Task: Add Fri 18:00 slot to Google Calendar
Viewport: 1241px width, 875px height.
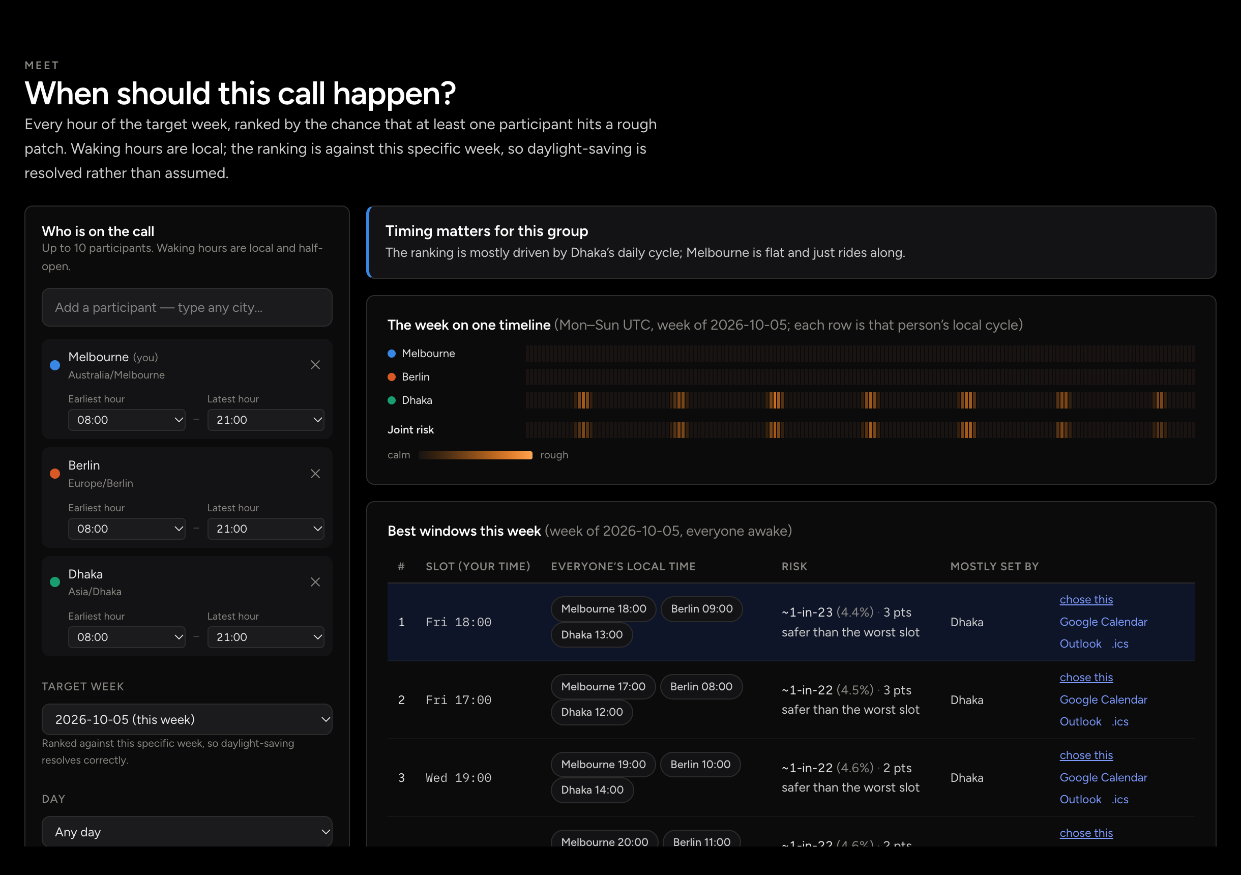Action: (x=1103, y=622)
